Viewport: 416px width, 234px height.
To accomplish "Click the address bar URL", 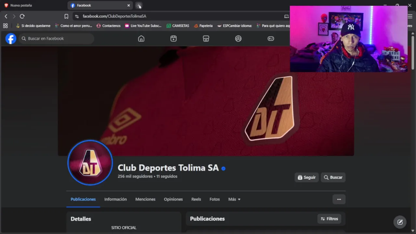I will pos(114,16).
